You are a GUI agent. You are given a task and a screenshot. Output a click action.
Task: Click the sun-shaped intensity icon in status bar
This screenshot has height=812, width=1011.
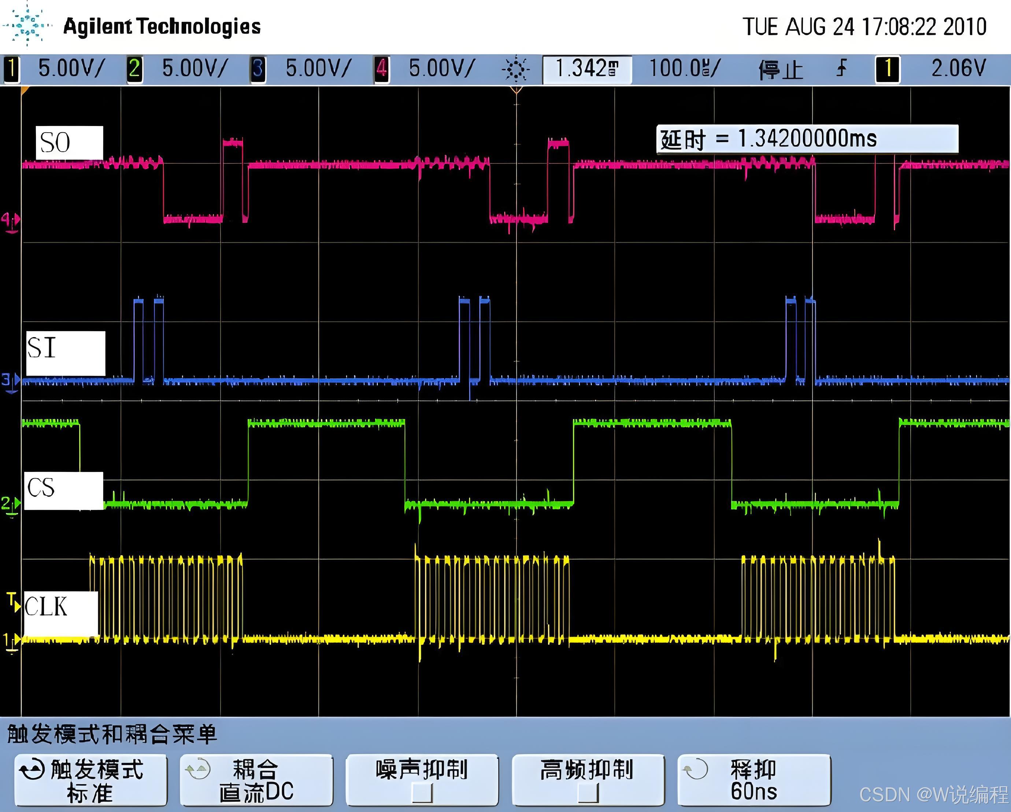(516, 69)
